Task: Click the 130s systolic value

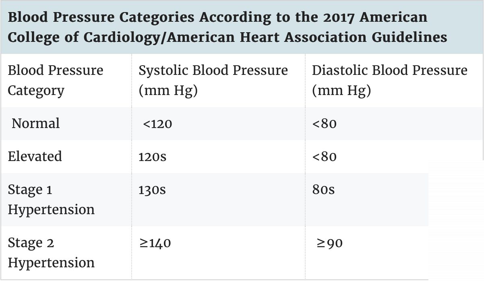Action: [x=152, y=190]
